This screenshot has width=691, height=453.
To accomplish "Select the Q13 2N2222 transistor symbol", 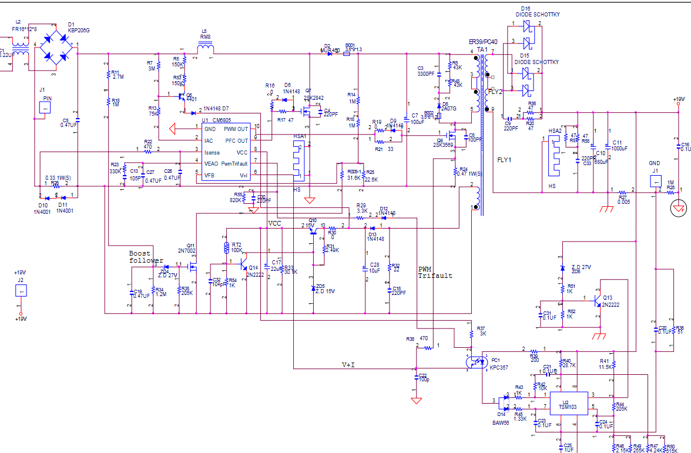I will pos(596,301).
